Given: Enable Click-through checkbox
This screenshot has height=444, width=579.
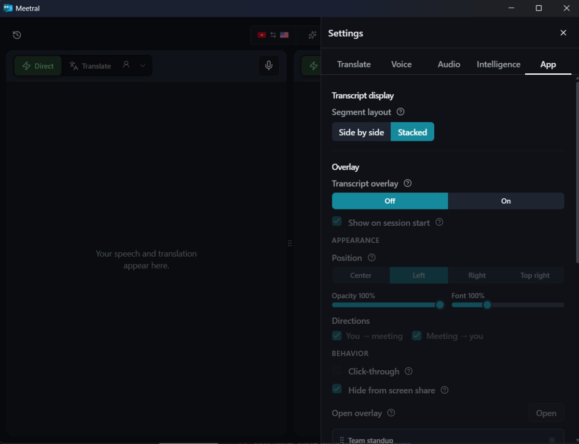Looking at the screenshot, I should pos(337,371).
